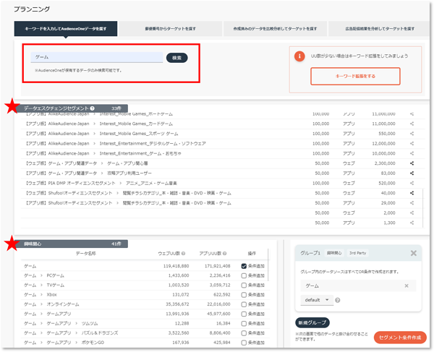Click share icon on 攻略アプリ利用ユーザー row
Image resolution: width=434 pixels, height=352 pixels.
[x=412, y=173]
